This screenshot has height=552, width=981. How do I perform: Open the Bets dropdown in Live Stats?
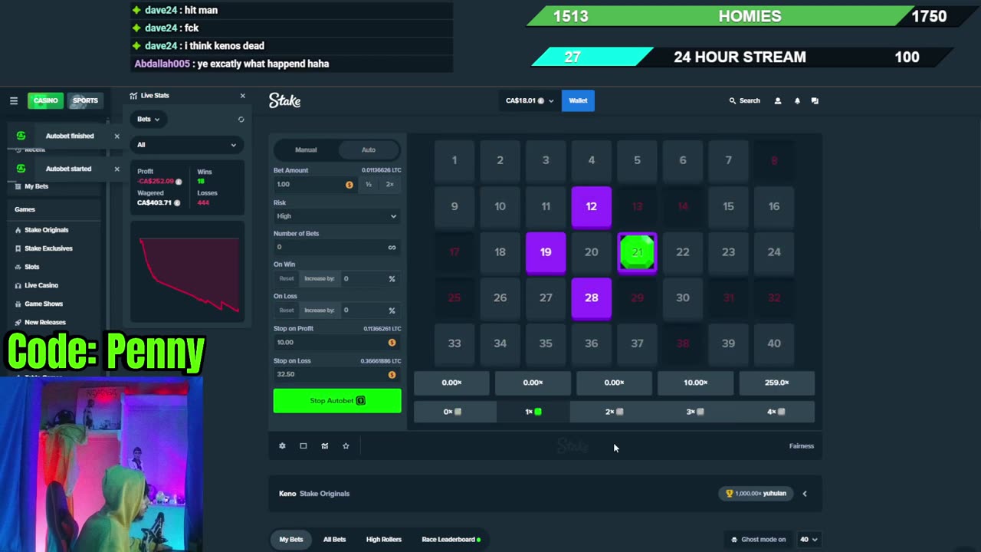[x=149, y=120]
